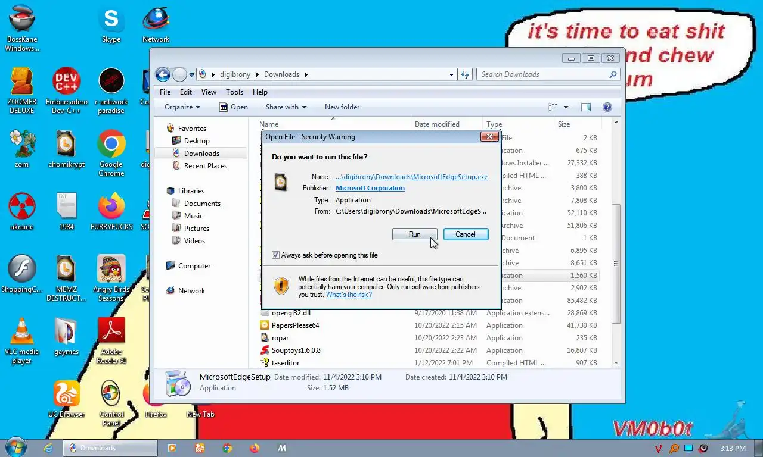Open the ukraine desktop icon
Viewport: 763px width, 457px height.
[22, 211]
